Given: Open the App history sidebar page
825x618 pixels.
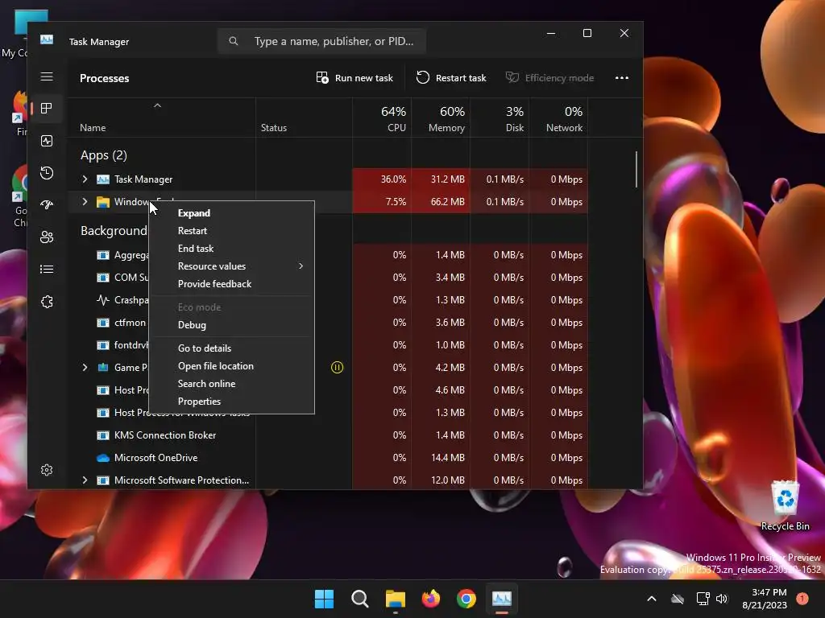Looking at the screenshot, I should 46,173.
